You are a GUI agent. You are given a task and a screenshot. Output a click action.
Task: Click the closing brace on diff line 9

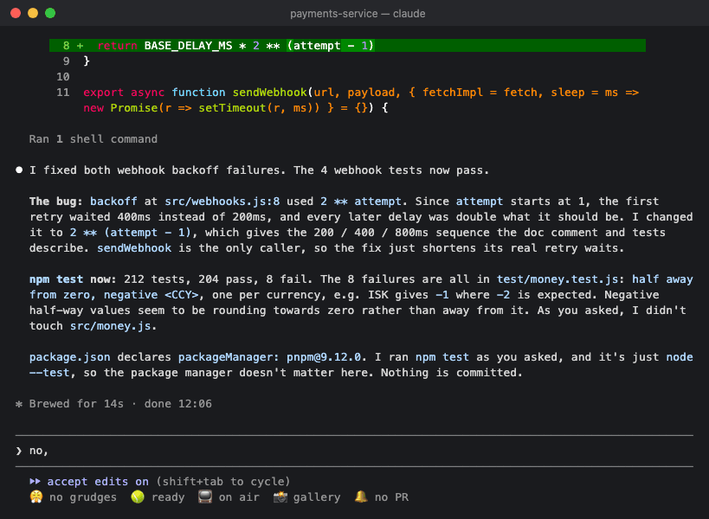tap(87, 61)
